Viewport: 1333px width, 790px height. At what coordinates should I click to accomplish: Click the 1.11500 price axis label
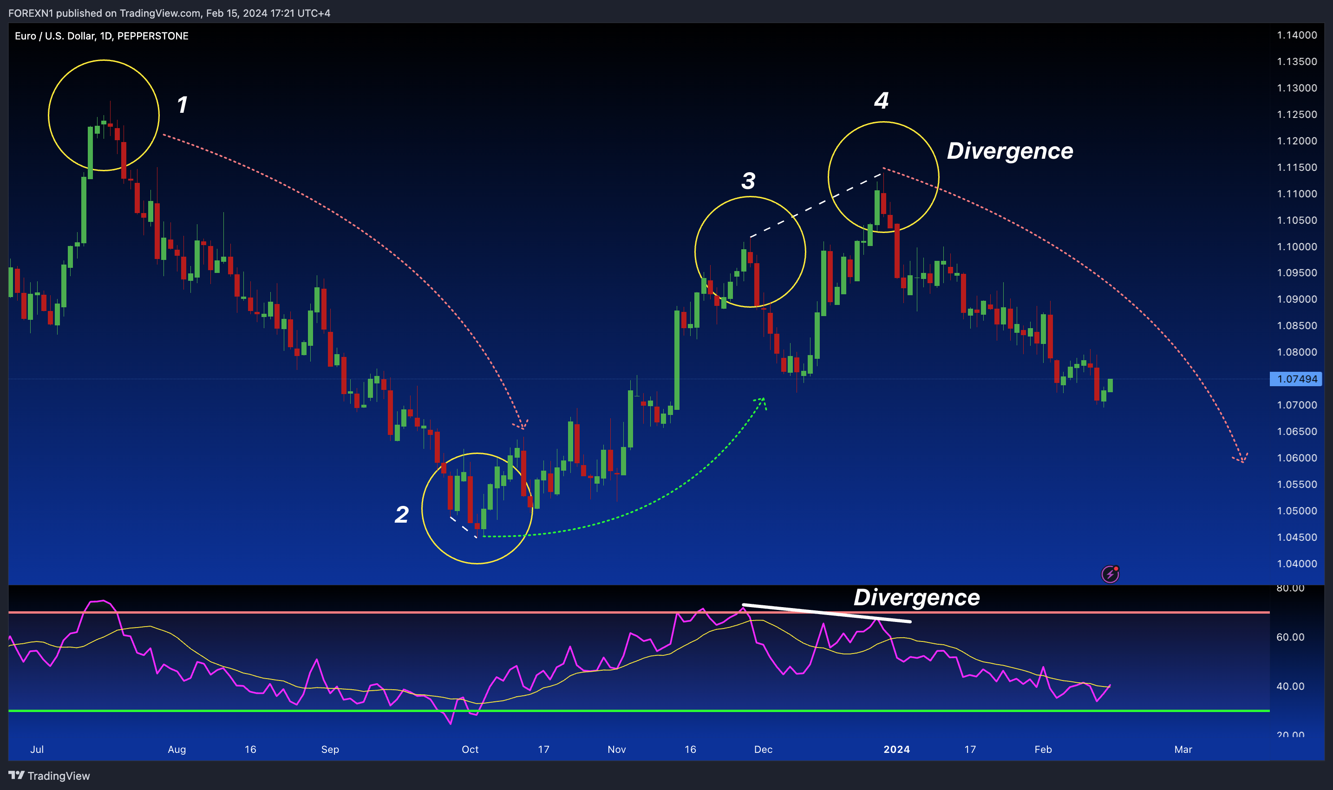1297,167
